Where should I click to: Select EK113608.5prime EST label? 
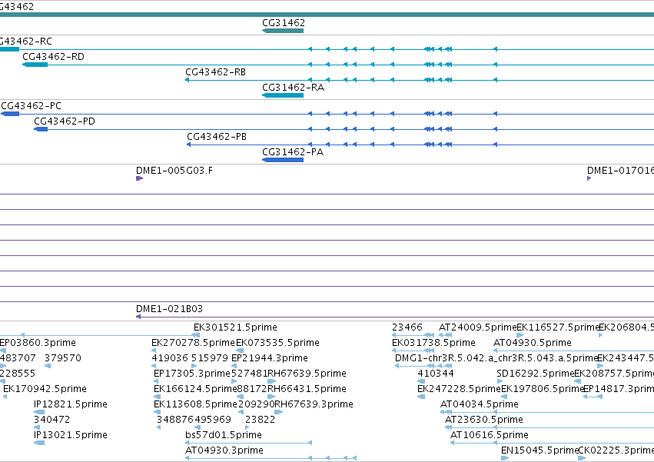[195, 405]
